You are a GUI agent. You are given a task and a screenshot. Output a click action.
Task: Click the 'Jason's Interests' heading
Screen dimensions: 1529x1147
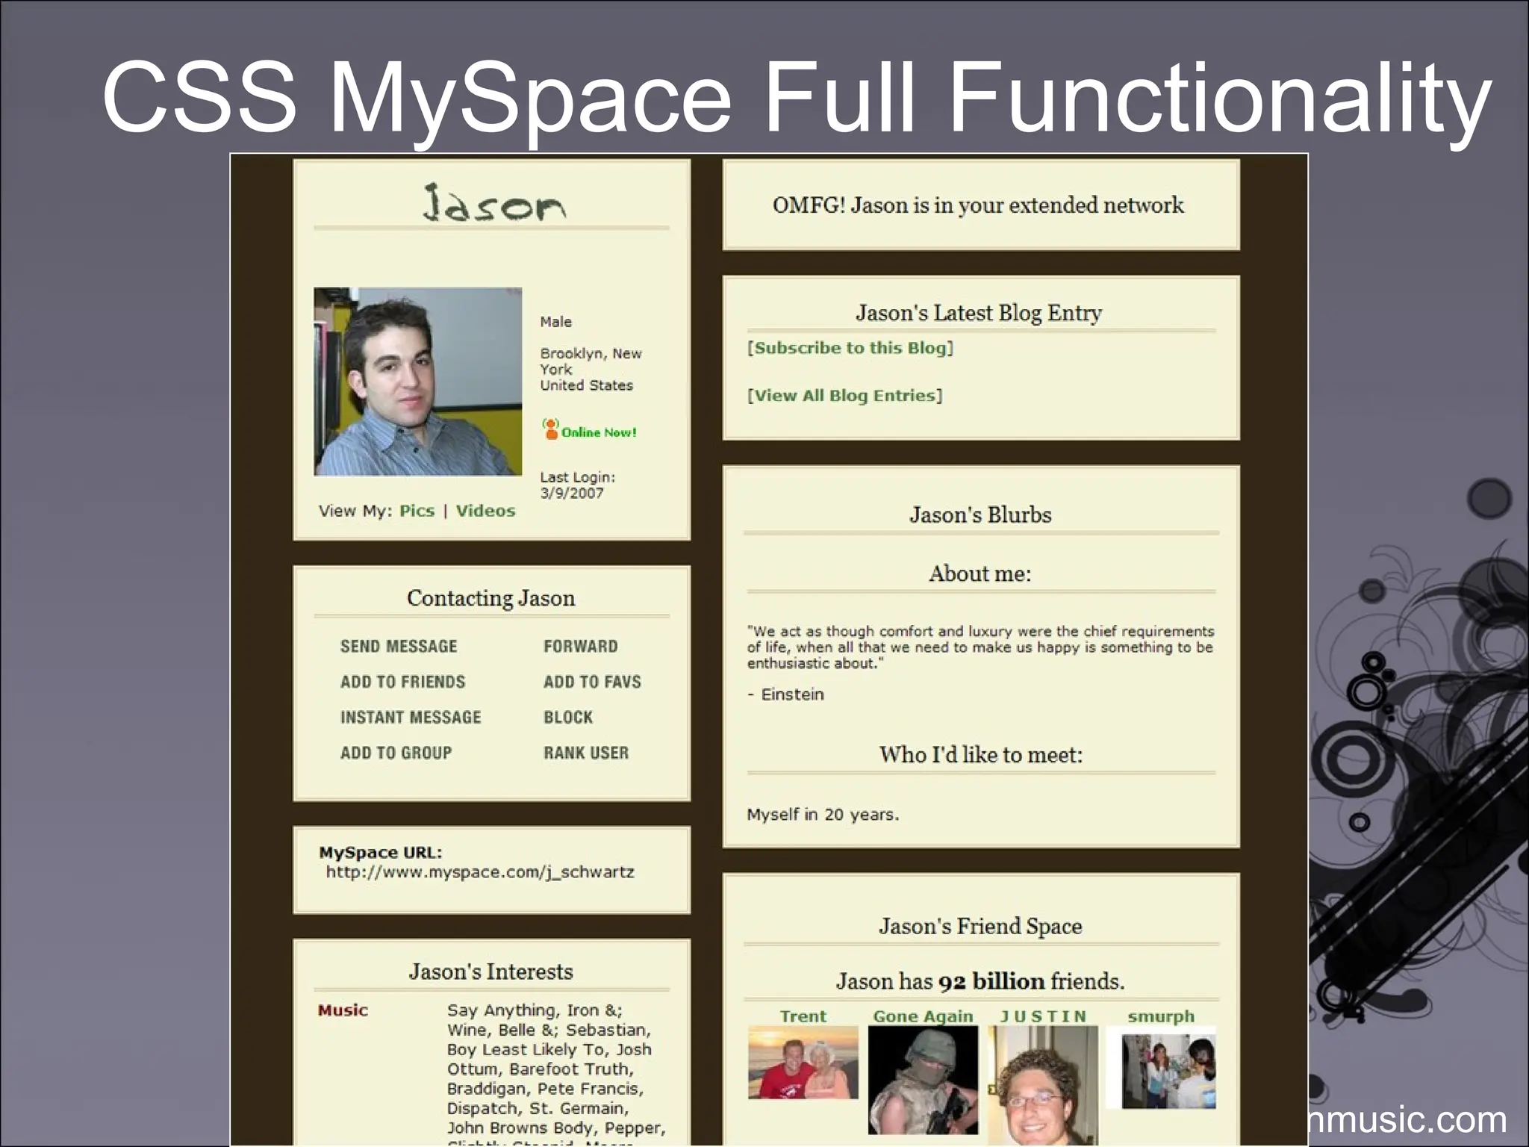[x=491, y=972]
